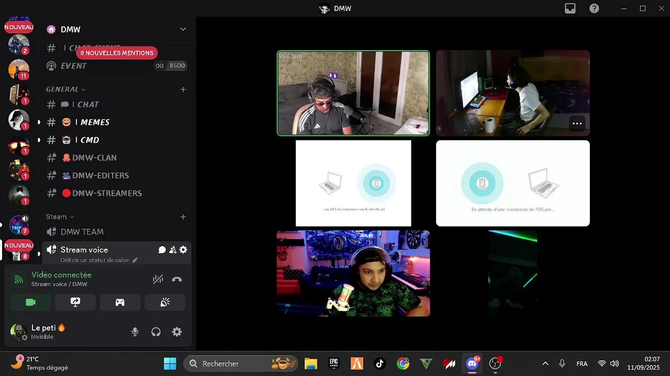
Task: Open Chrome from taskbar
Action: (x=403, y=363)
